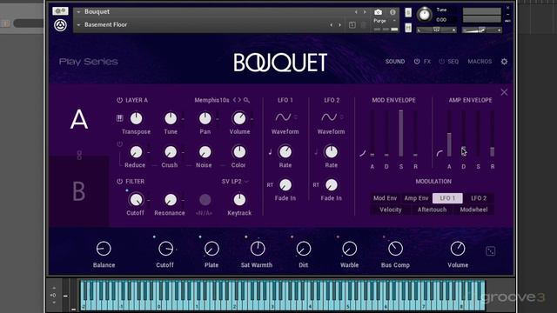Select LFO 2 modulation source
This screenshot has width=557, height=313.
479,198
